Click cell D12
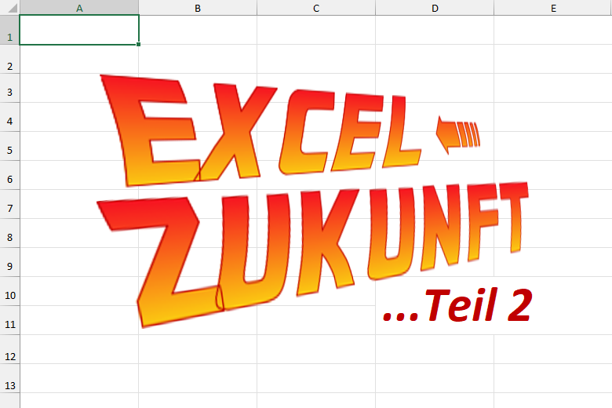Viewport: 612px width, 408px height. (x=435, y=349)
